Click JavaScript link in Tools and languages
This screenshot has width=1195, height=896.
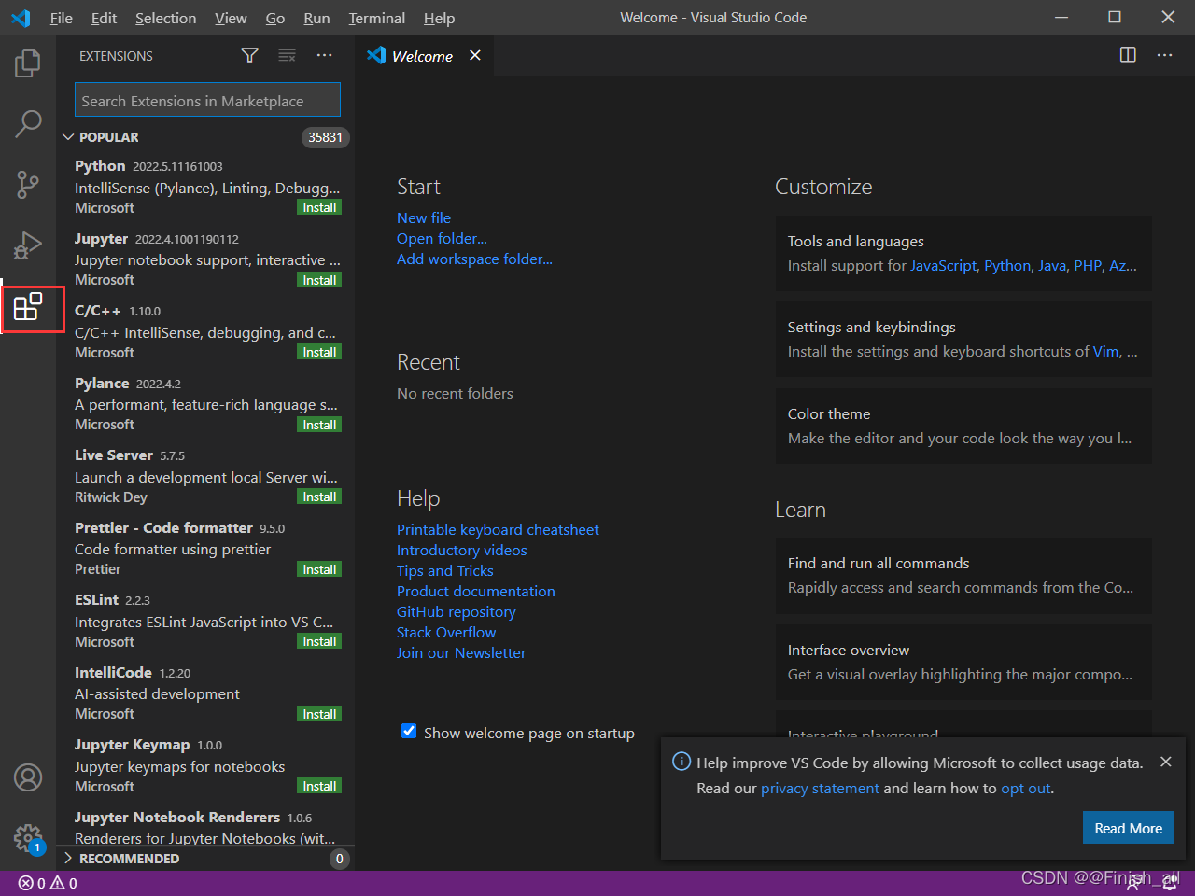[943, 265]
